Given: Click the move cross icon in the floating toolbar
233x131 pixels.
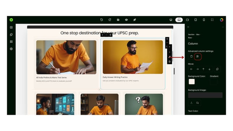Looking at the screenshot, I should point(167,39).
